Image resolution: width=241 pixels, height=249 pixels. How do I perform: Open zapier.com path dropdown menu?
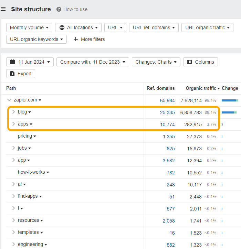tap(40, 100)
